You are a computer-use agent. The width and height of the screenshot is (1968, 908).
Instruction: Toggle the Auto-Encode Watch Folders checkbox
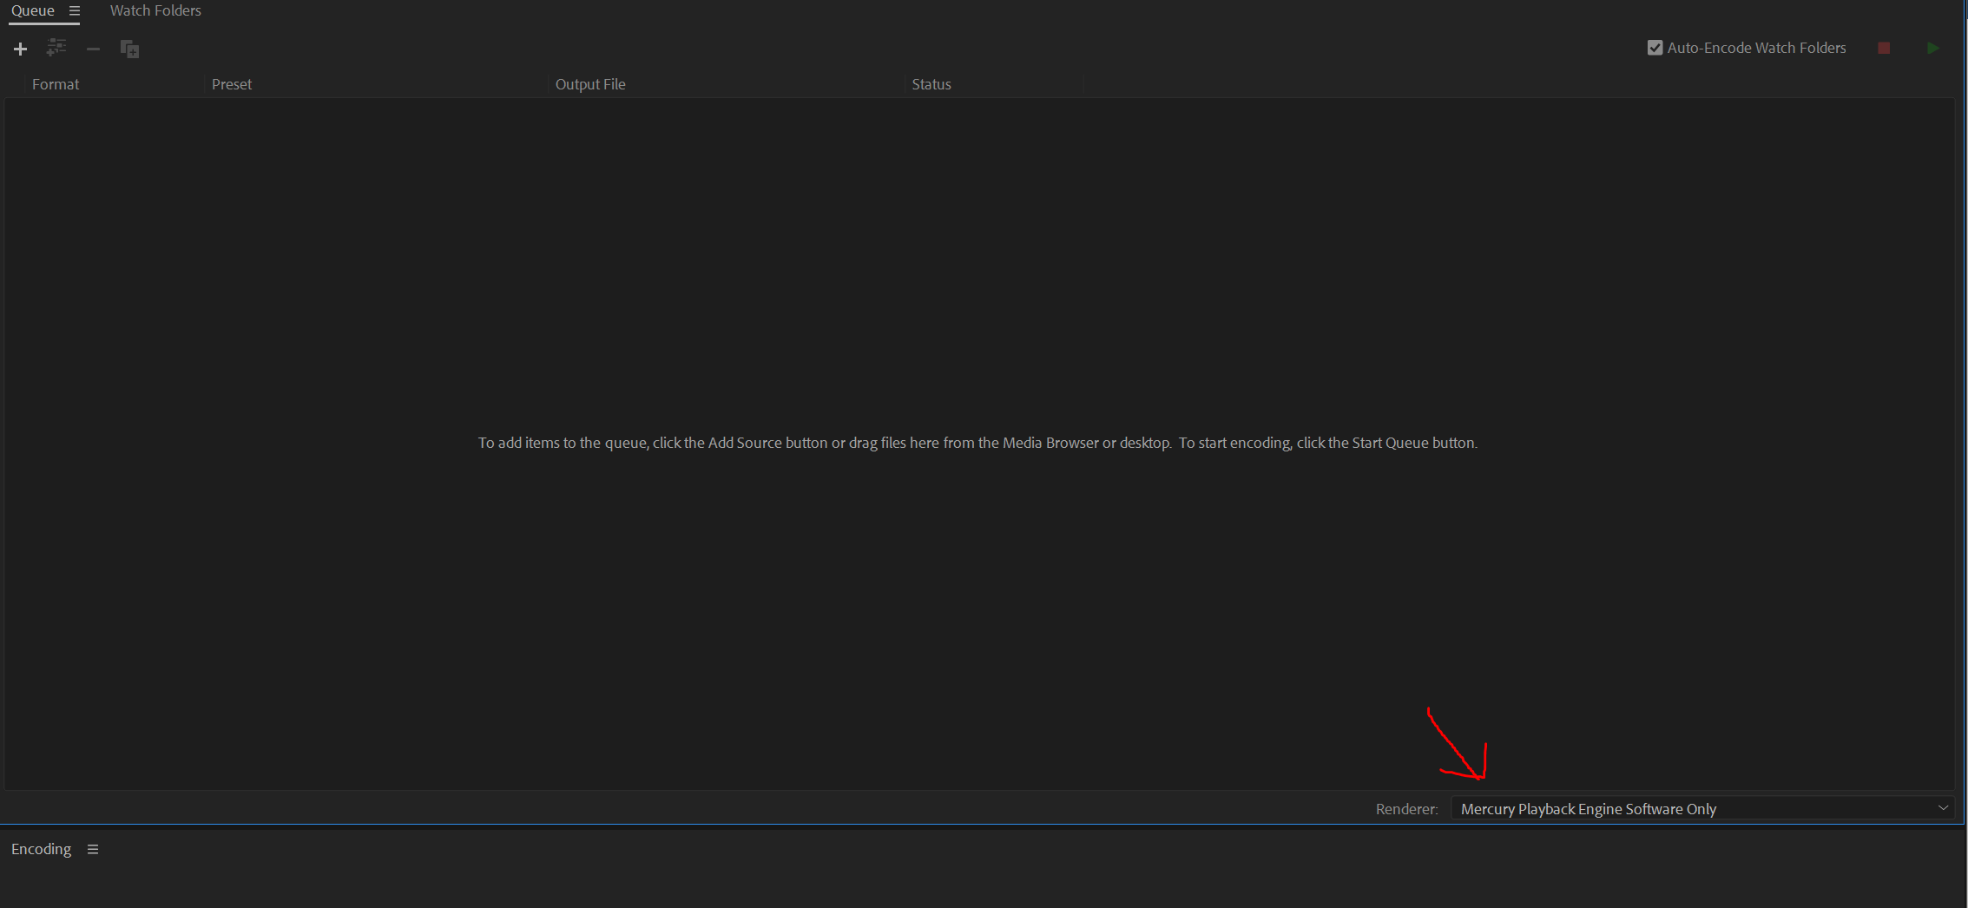click(x=1655, y=48)
